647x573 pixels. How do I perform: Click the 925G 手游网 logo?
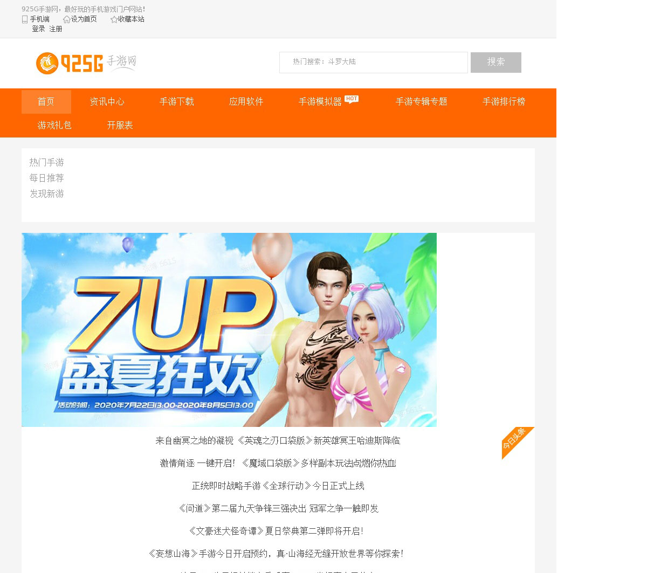(x=86, y=63)
